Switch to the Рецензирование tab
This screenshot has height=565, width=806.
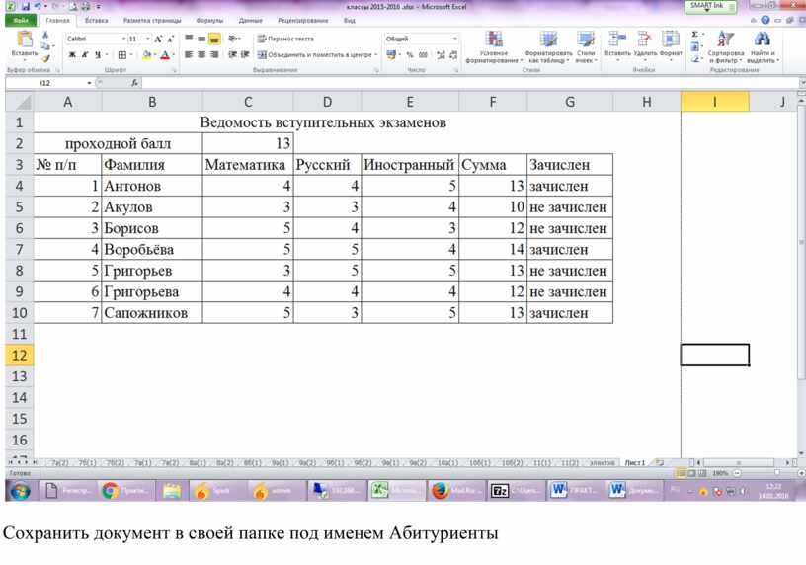[303, 20]
